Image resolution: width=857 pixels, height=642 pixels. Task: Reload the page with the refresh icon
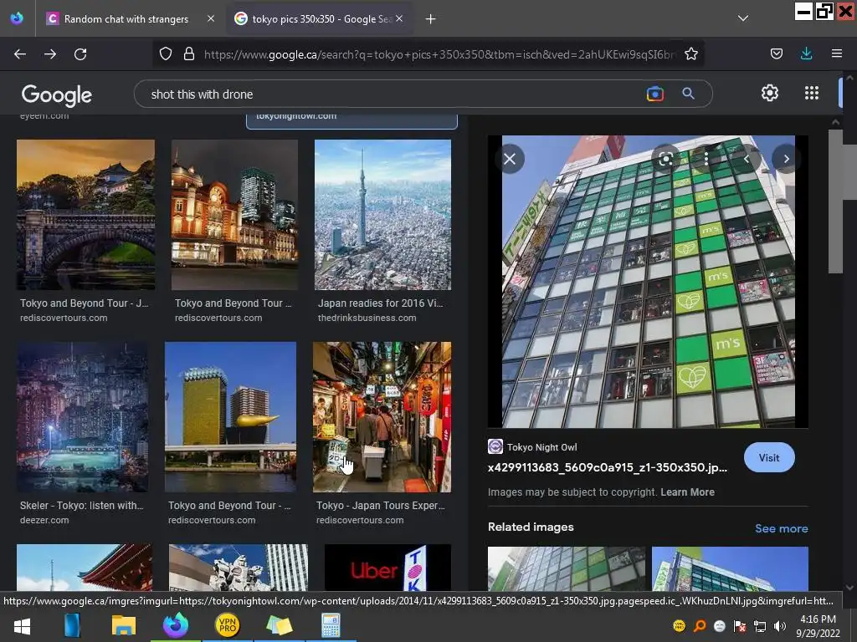[80, 54]
